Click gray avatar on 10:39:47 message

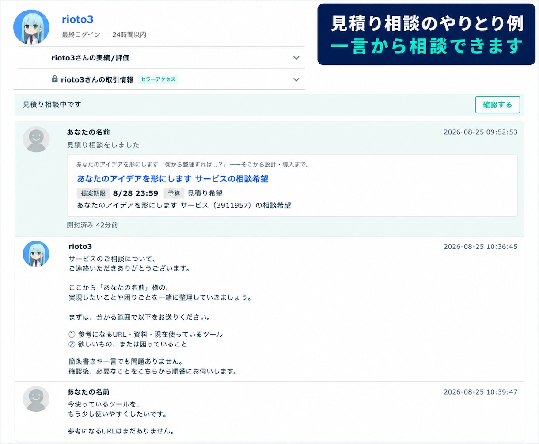[36, 399]
